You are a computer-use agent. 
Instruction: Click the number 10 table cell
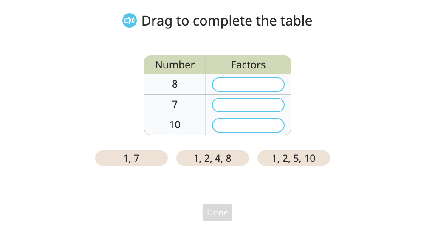[175, 125]
